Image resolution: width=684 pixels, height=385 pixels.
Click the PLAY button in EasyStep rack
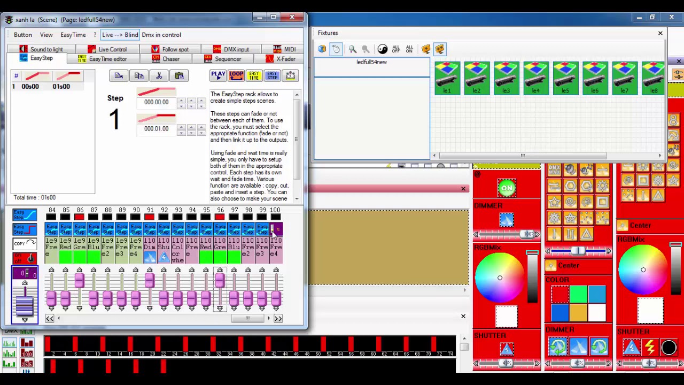click(x=217, y=75)
